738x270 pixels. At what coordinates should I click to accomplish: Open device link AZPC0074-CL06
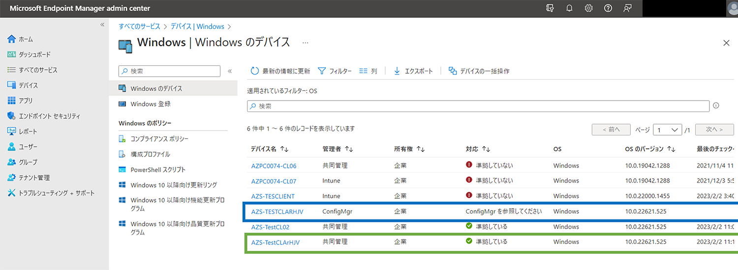(x=274, y=166)
